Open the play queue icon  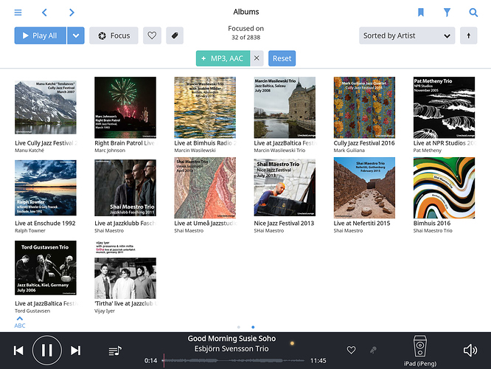pyautogui.click(x=115, y=351)
